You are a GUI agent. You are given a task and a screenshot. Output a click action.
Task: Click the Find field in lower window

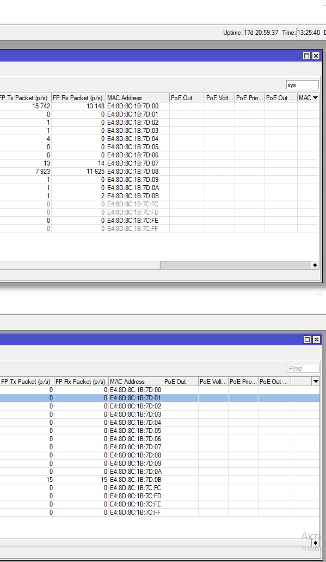pos(303,369)
